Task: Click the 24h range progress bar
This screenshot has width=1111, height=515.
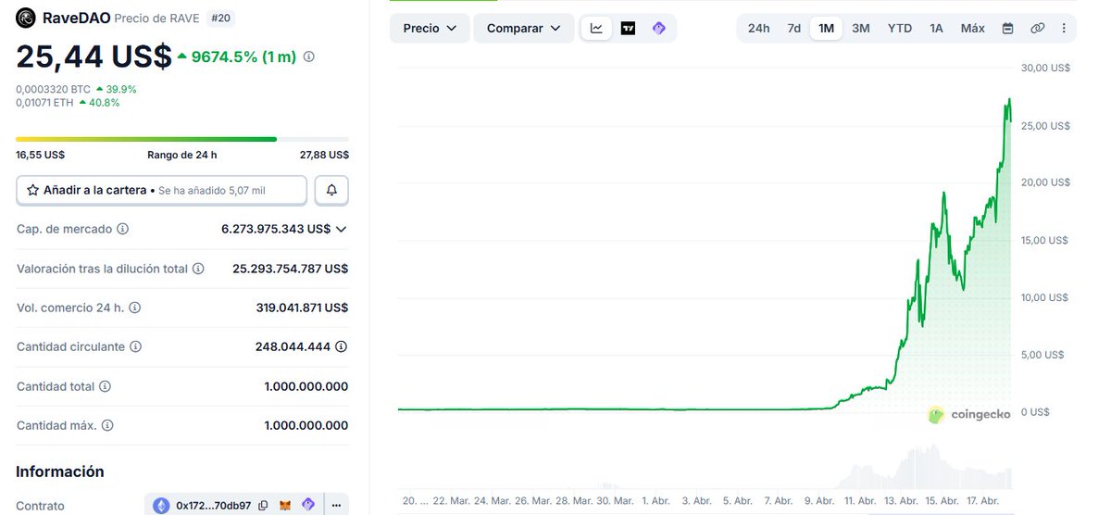Action: point(182,139)
